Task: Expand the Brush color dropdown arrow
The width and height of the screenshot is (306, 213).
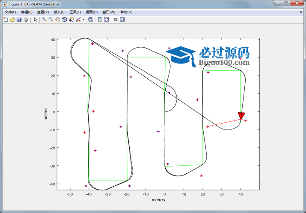Action: [83, 20]
